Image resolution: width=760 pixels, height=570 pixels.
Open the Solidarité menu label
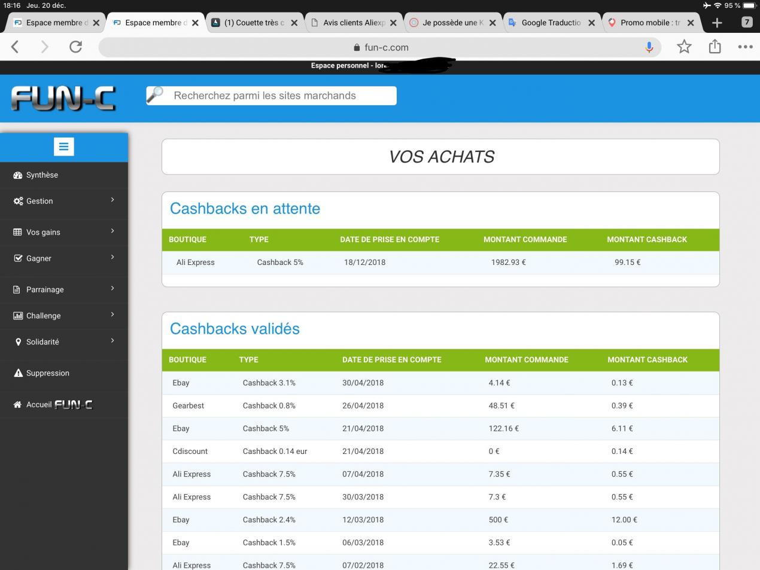(x=42, y=342)
